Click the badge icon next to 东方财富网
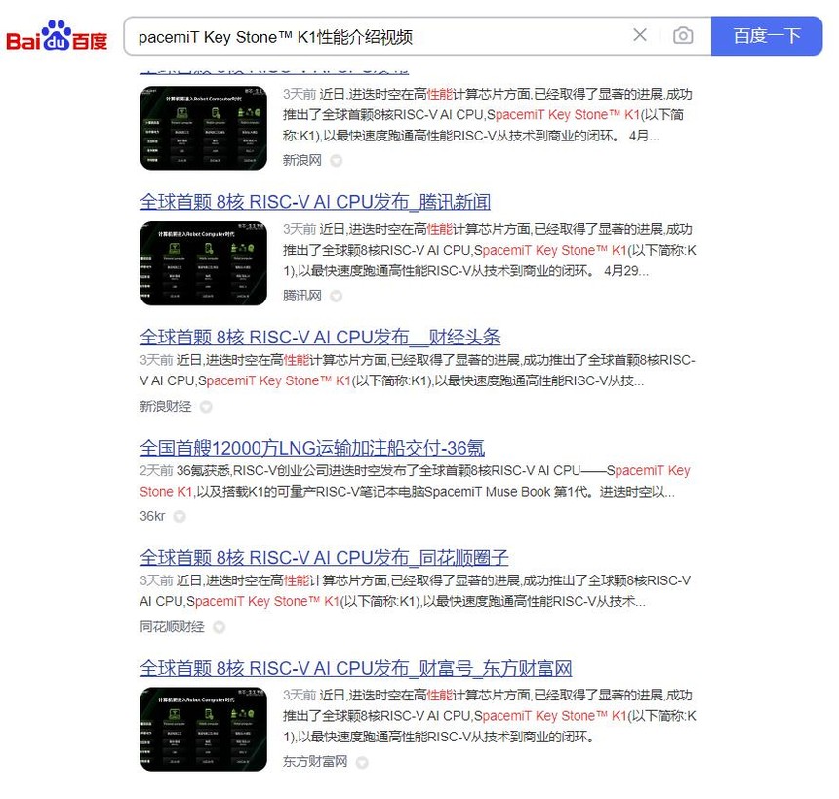The width and height of the screenshot is (839, 799). tap(362, 762)
